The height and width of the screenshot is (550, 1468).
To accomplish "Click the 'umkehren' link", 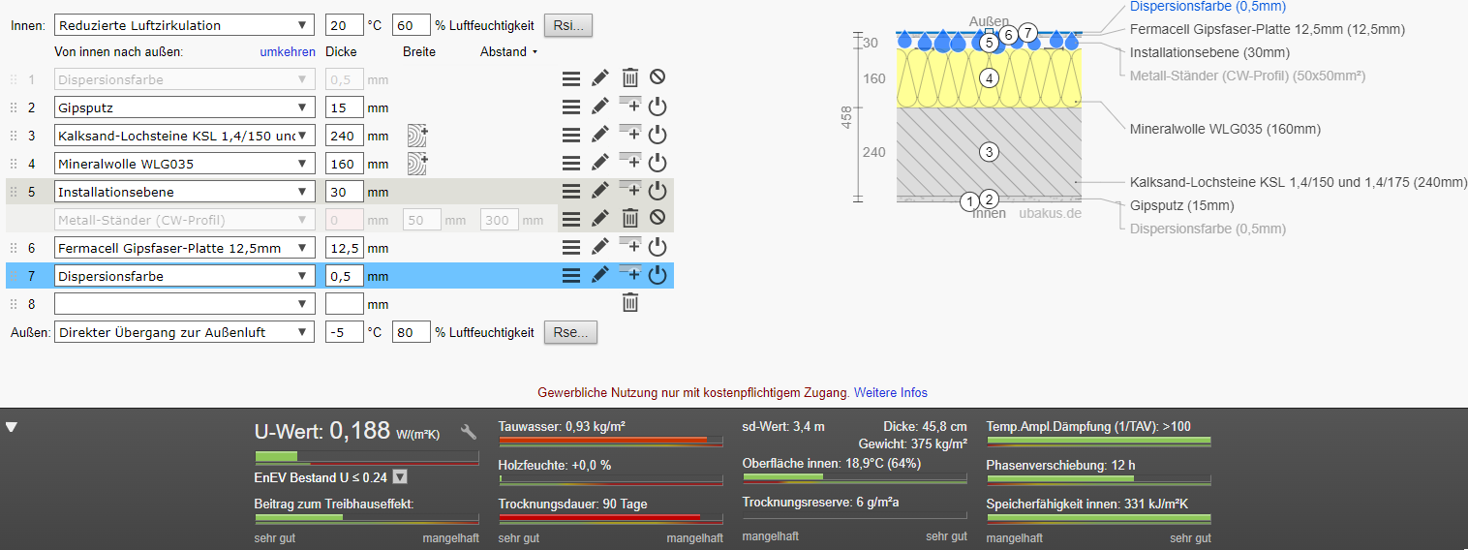I will coord(288,52).
